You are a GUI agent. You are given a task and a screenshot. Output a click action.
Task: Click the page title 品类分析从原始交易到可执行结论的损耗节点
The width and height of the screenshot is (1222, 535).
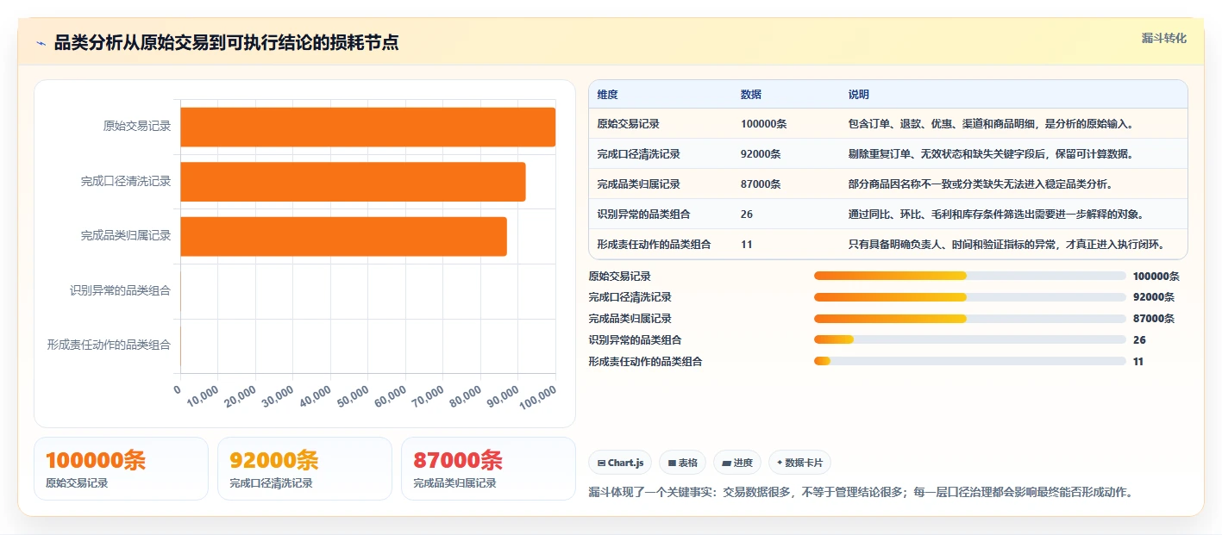[x=226, y=43]
